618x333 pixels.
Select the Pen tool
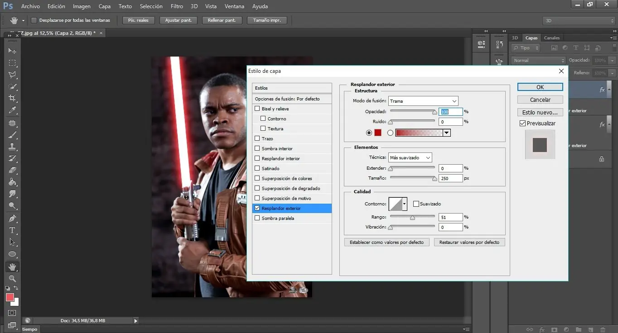(13, 219)
